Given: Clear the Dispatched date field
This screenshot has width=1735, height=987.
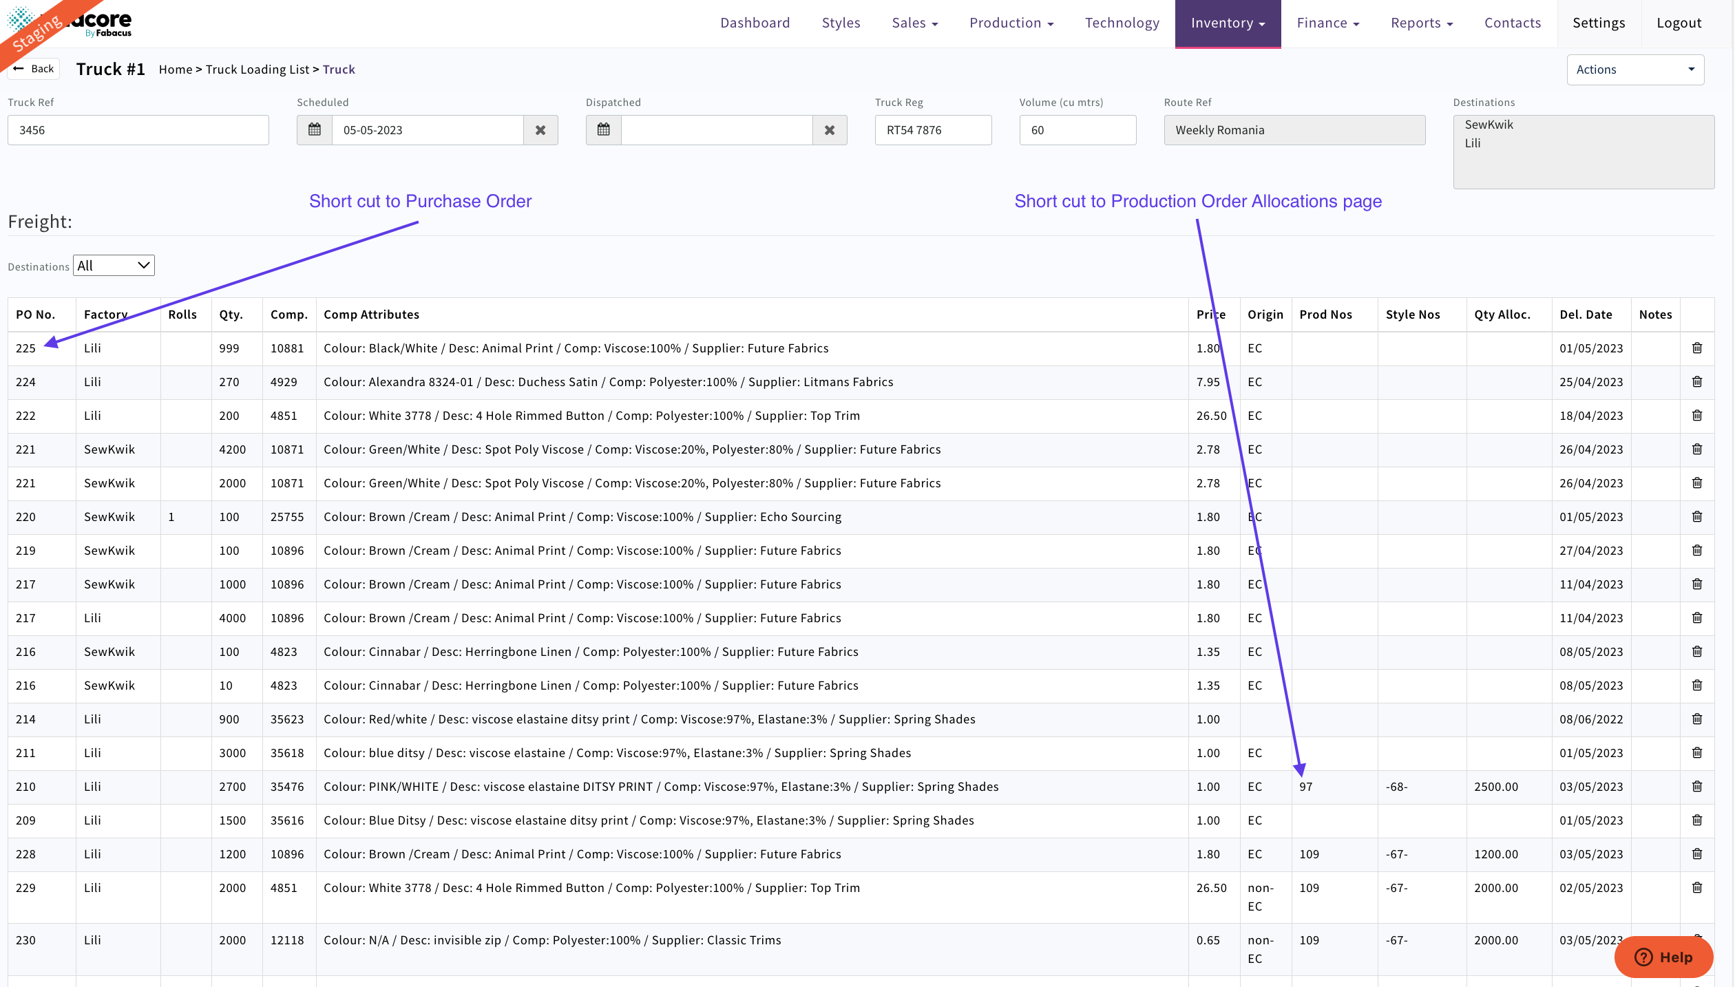Looking at the screenshot, I should [830, 130].
